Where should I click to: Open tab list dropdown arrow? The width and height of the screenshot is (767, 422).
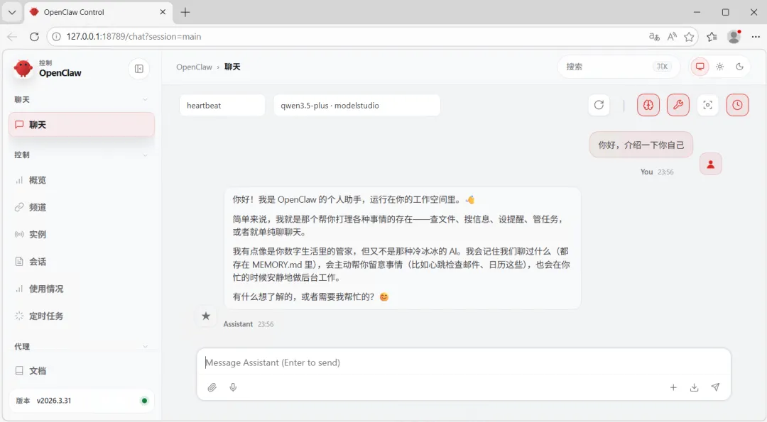[x=12, y=12]
